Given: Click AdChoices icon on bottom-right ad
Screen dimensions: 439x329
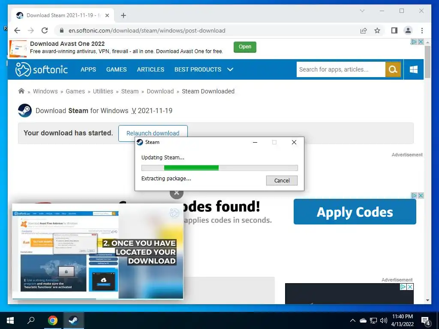Looking at the screenshot, I should tap(403, 287).
